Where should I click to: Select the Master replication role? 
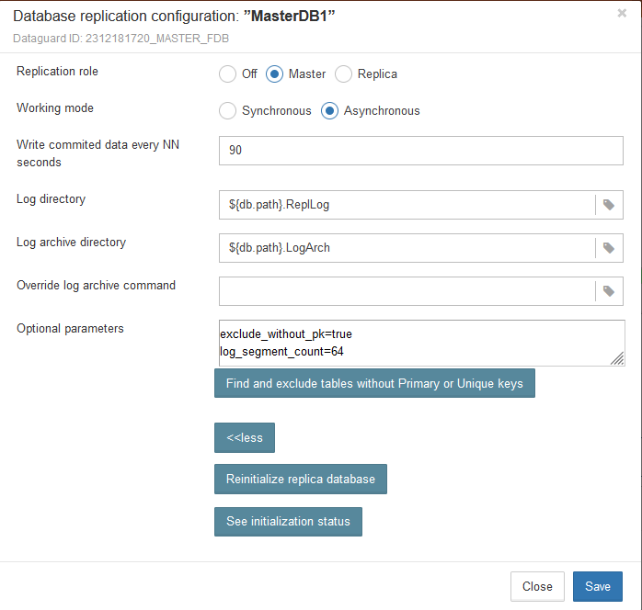[x=274, y=73]
